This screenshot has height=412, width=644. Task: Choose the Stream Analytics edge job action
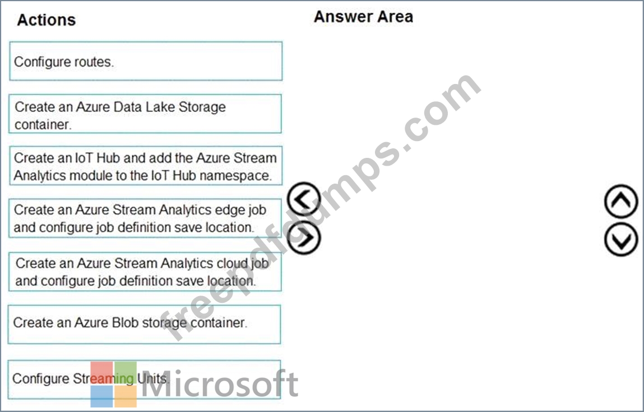click(x=145, y=218)
